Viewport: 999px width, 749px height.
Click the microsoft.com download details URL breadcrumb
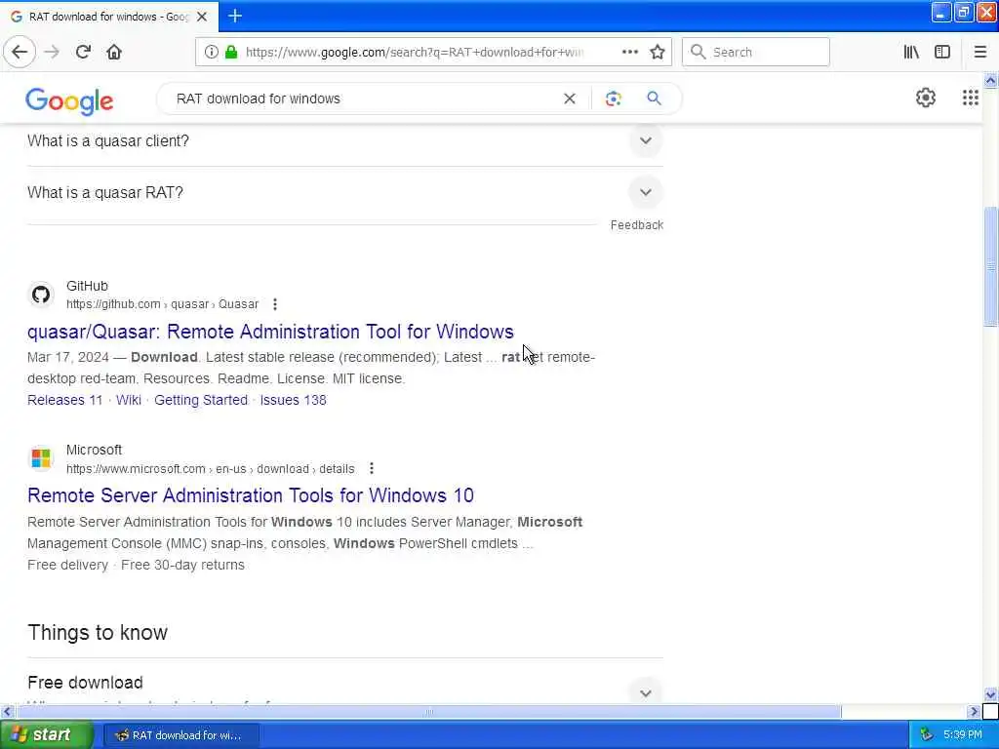[211, 469]
